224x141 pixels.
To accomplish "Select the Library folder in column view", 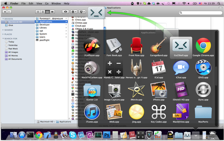I will click(x=51, y=28).
